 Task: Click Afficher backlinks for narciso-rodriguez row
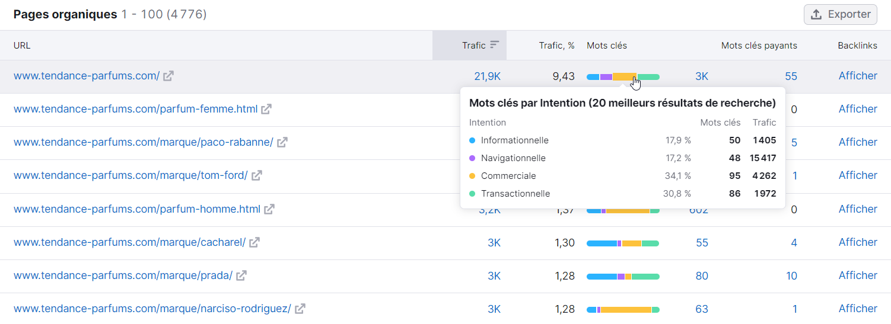tap(858, 309)
